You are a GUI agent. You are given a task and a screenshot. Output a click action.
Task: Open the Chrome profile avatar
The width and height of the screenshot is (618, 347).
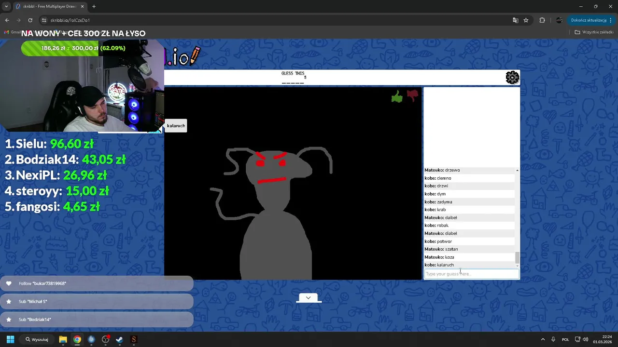click(559, 20)
